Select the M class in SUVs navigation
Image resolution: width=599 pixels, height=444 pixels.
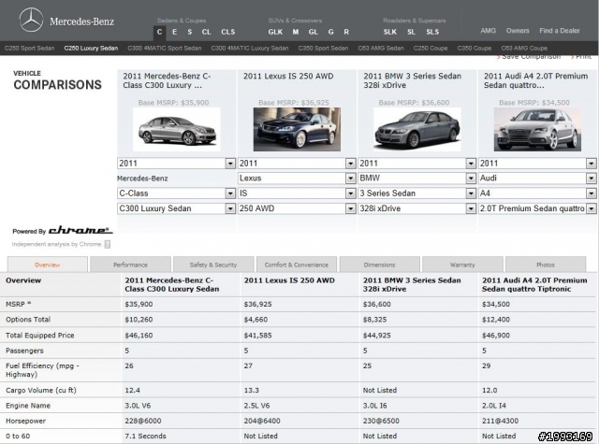click(x=296, y=32)
